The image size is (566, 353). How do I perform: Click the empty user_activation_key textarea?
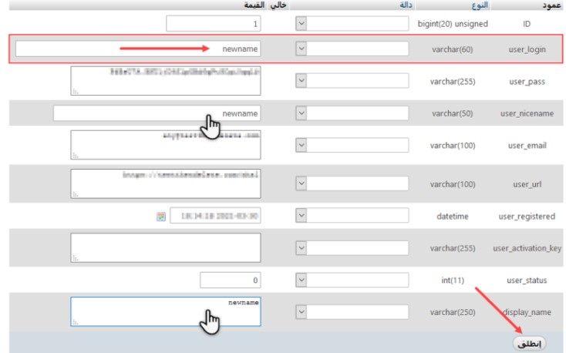click(166, 248)
